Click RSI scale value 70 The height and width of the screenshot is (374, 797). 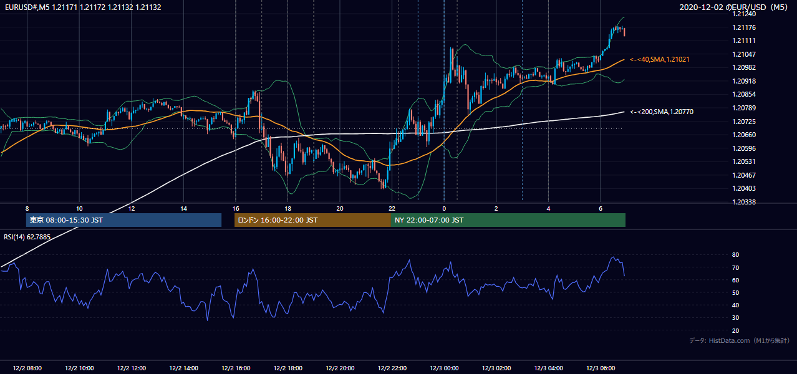[736, 267]
